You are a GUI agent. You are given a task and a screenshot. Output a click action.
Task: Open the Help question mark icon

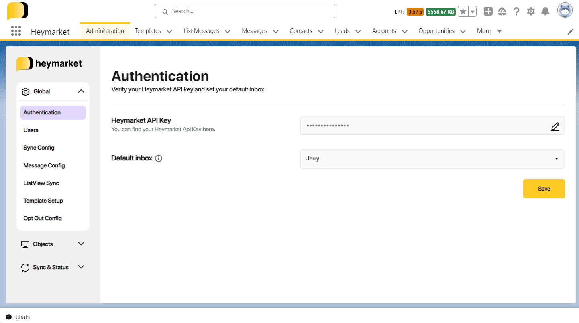pos(516,11)
